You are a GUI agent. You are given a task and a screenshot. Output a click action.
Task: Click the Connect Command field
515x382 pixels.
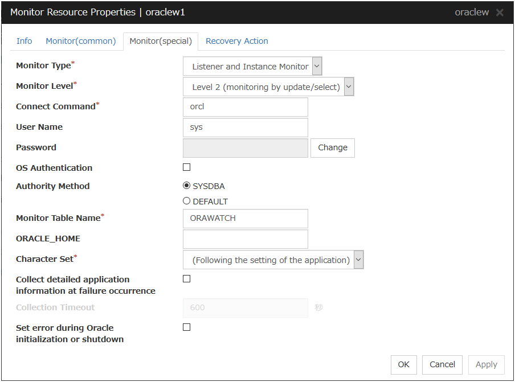(x=246, y=107)
